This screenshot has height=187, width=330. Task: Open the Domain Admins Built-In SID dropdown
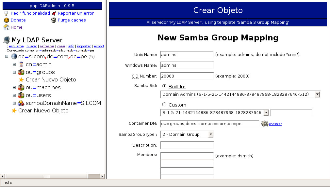tap(317, 94)
